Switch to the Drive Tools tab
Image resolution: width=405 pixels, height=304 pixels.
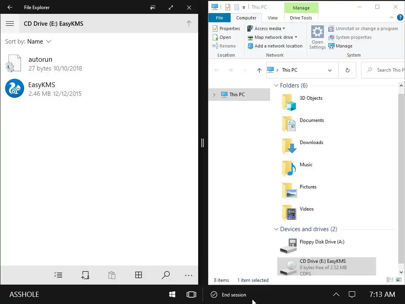coord(301,18)
